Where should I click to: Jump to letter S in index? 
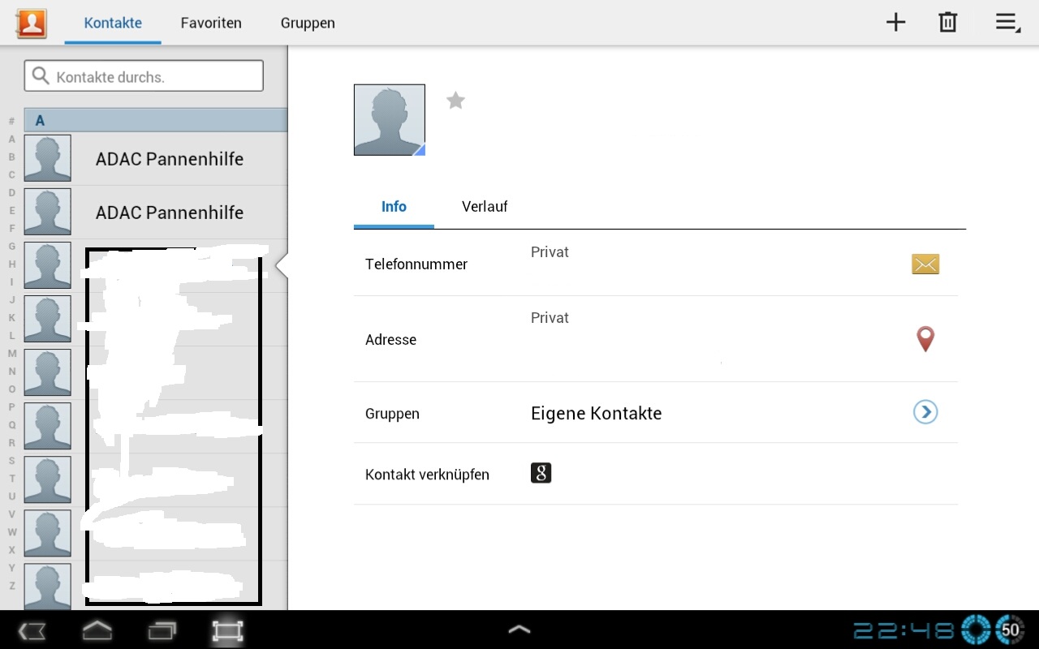[x=11, y=460]
